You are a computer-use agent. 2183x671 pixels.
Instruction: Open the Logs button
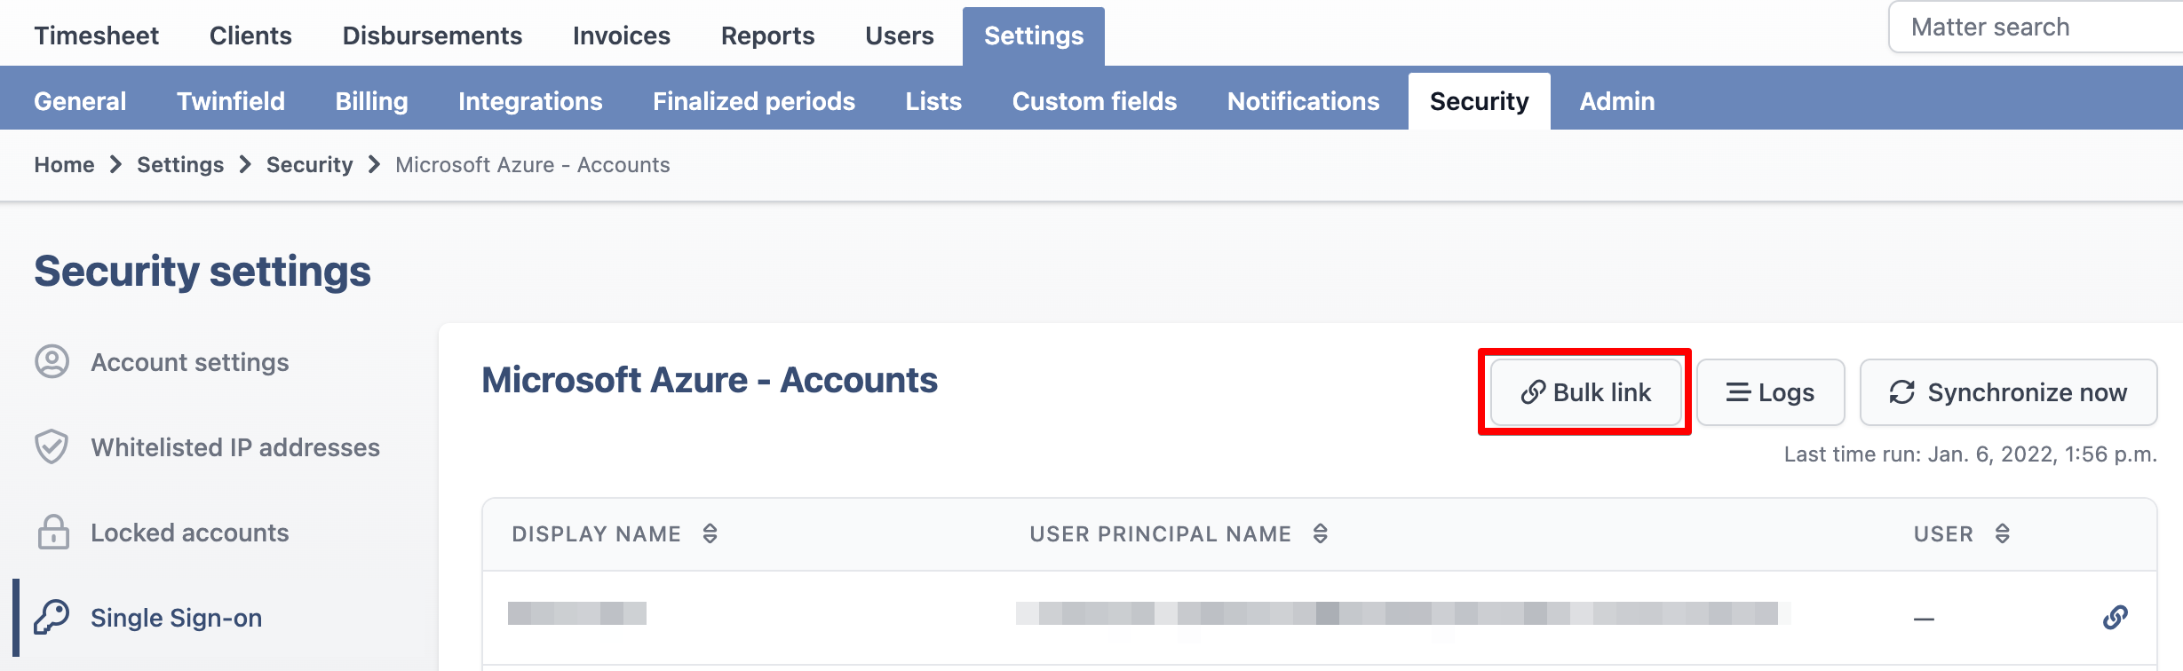pyautogui.click(x=1770, y=392)
